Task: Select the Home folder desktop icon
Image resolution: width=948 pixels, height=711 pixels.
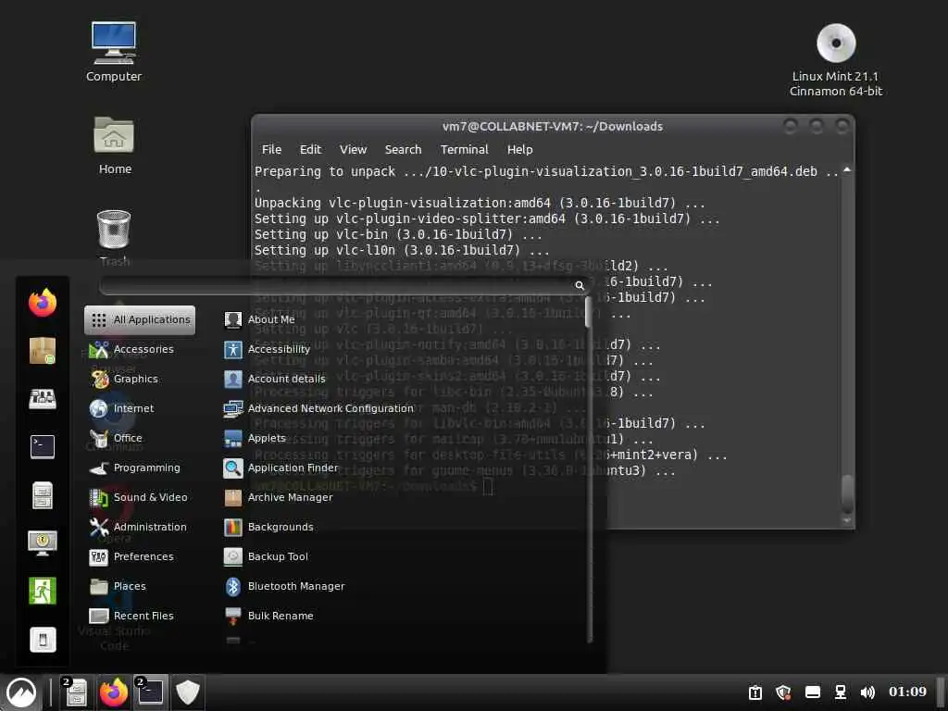Action: click(x=114, y=145)
